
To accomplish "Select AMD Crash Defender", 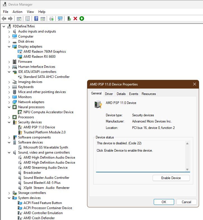I will 39,218.
